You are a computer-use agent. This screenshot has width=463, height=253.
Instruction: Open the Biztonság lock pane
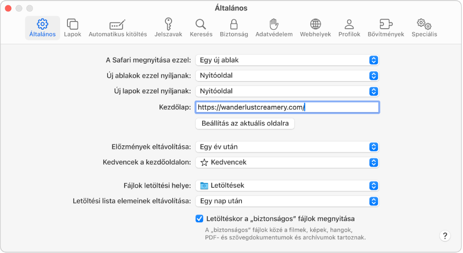(234, 28)
